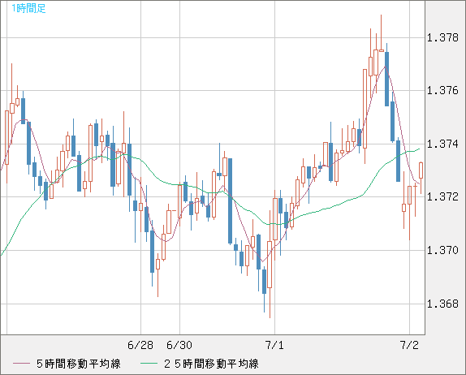
Task: Click the 25時間移動平均線 legend text
Action: (x=211, y=364)
